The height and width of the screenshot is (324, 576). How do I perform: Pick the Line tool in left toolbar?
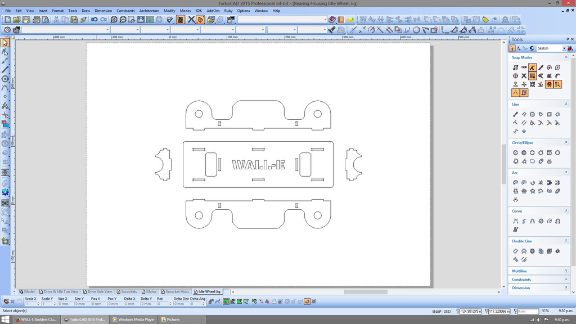click(x=4, y=69)
